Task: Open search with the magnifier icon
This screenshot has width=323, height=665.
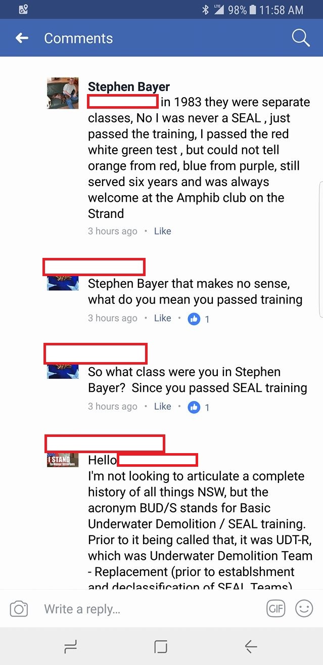Action: click(x=300, y=37)
